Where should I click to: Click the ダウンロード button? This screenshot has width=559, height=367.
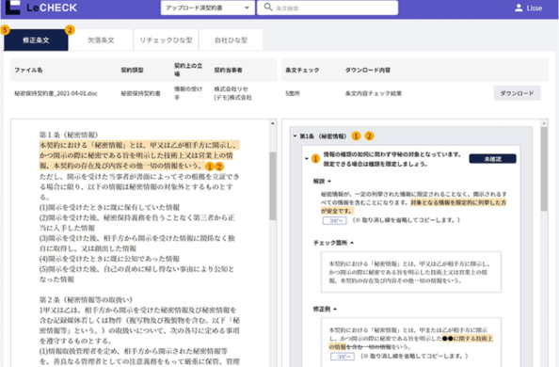pyautogui.click(x=517, y=93)
